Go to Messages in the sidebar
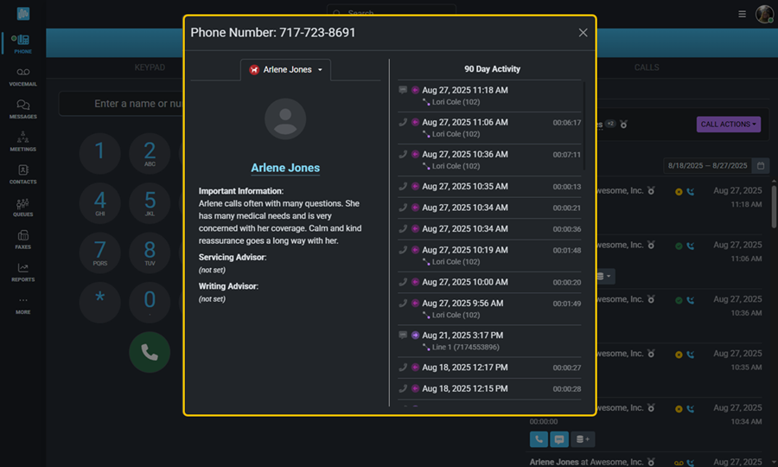This screenshot has width=778, height=467. click(x=22, y=108)
